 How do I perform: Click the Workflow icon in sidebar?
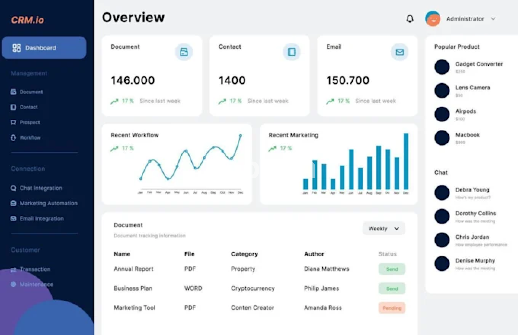coord(13,138)
